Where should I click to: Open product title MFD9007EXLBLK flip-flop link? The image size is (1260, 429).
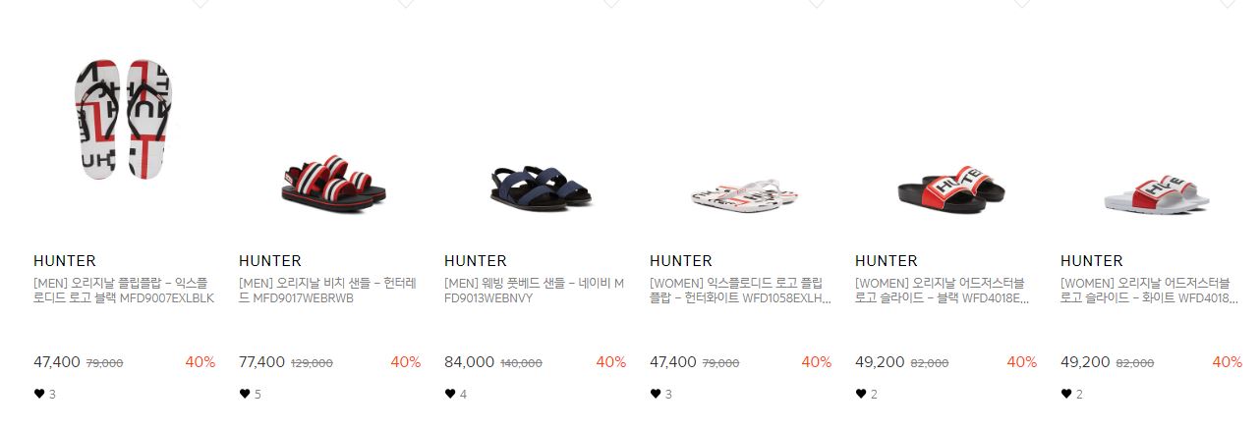[x=124, y=291]
